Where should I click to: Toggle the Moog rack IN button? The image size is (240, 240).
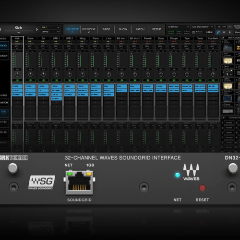coord(83,80)
